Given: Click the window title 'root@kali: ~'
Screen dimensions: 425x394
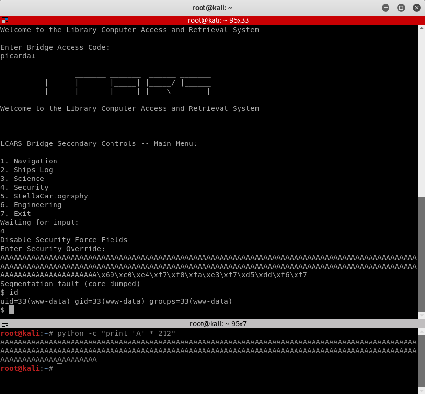Looking at the screenshot, I should (212, 8).
